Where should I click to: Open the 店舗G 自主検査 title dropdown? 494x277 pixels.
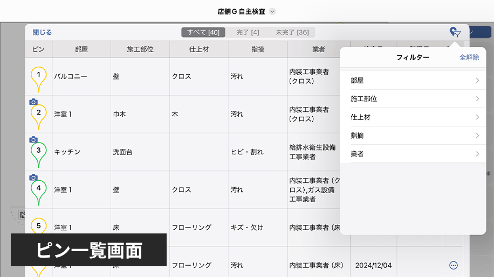tap(272, 11)
